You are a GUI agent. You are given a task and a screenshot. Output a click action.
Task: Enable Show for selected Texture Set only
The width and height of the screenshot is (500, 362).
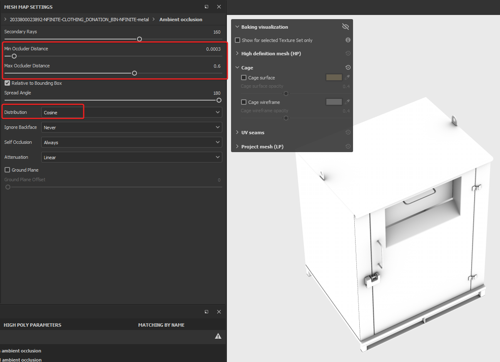238,40
